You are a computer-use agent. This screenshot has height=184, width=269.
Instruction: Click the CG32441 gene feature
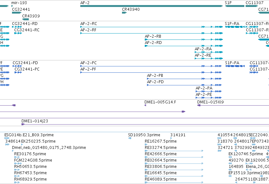point(17,13)
